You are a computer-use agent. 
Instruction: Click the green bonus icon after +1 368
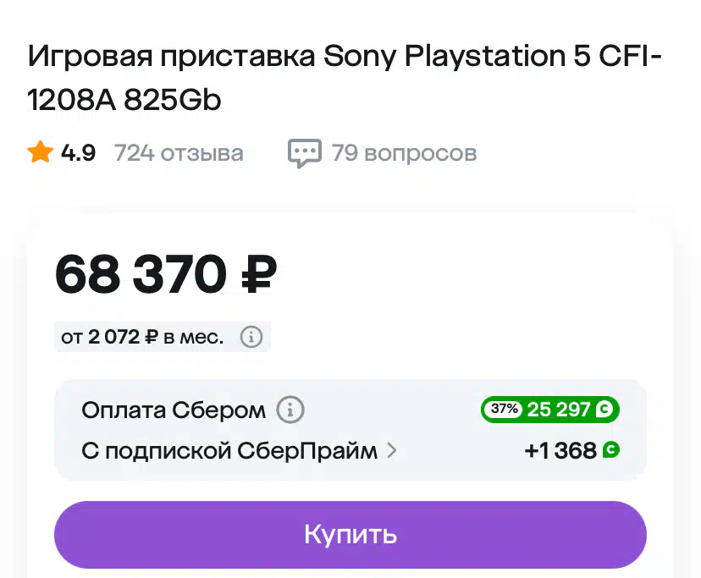point(611,449)
